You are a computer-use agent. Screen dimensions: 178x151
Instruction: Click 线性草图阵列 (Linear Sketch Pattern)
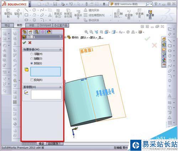pos(94,15)
